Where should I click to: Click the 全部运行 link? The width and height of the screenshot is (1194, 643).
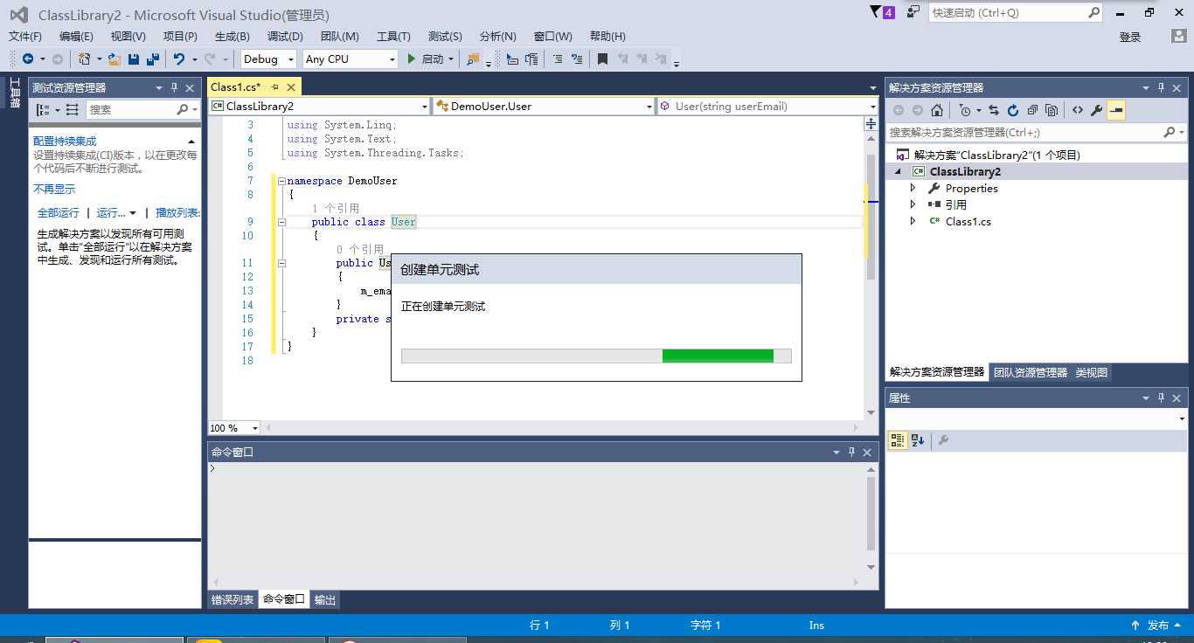point(59,212)
